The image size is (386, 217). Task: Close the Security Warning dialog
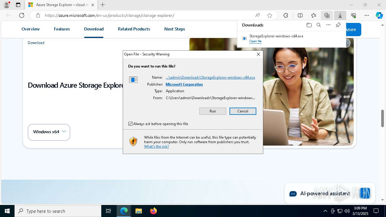[258, 54]
